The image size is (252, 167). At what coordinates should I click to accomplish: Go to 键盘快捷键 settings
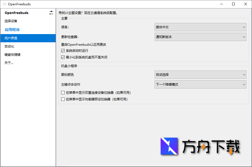click(13, 55)
